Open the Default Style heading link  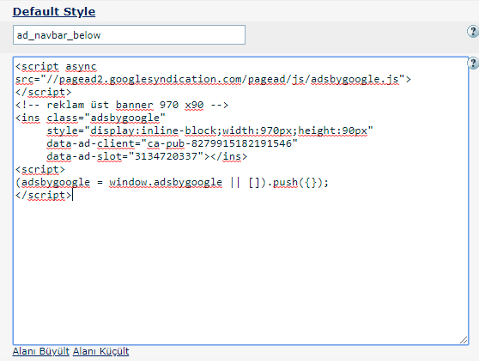54,12
